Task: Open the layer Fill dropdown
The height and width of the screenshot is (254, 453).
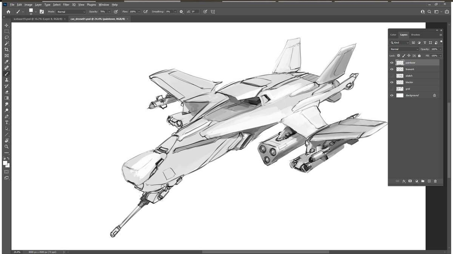Action: point(440,56)
